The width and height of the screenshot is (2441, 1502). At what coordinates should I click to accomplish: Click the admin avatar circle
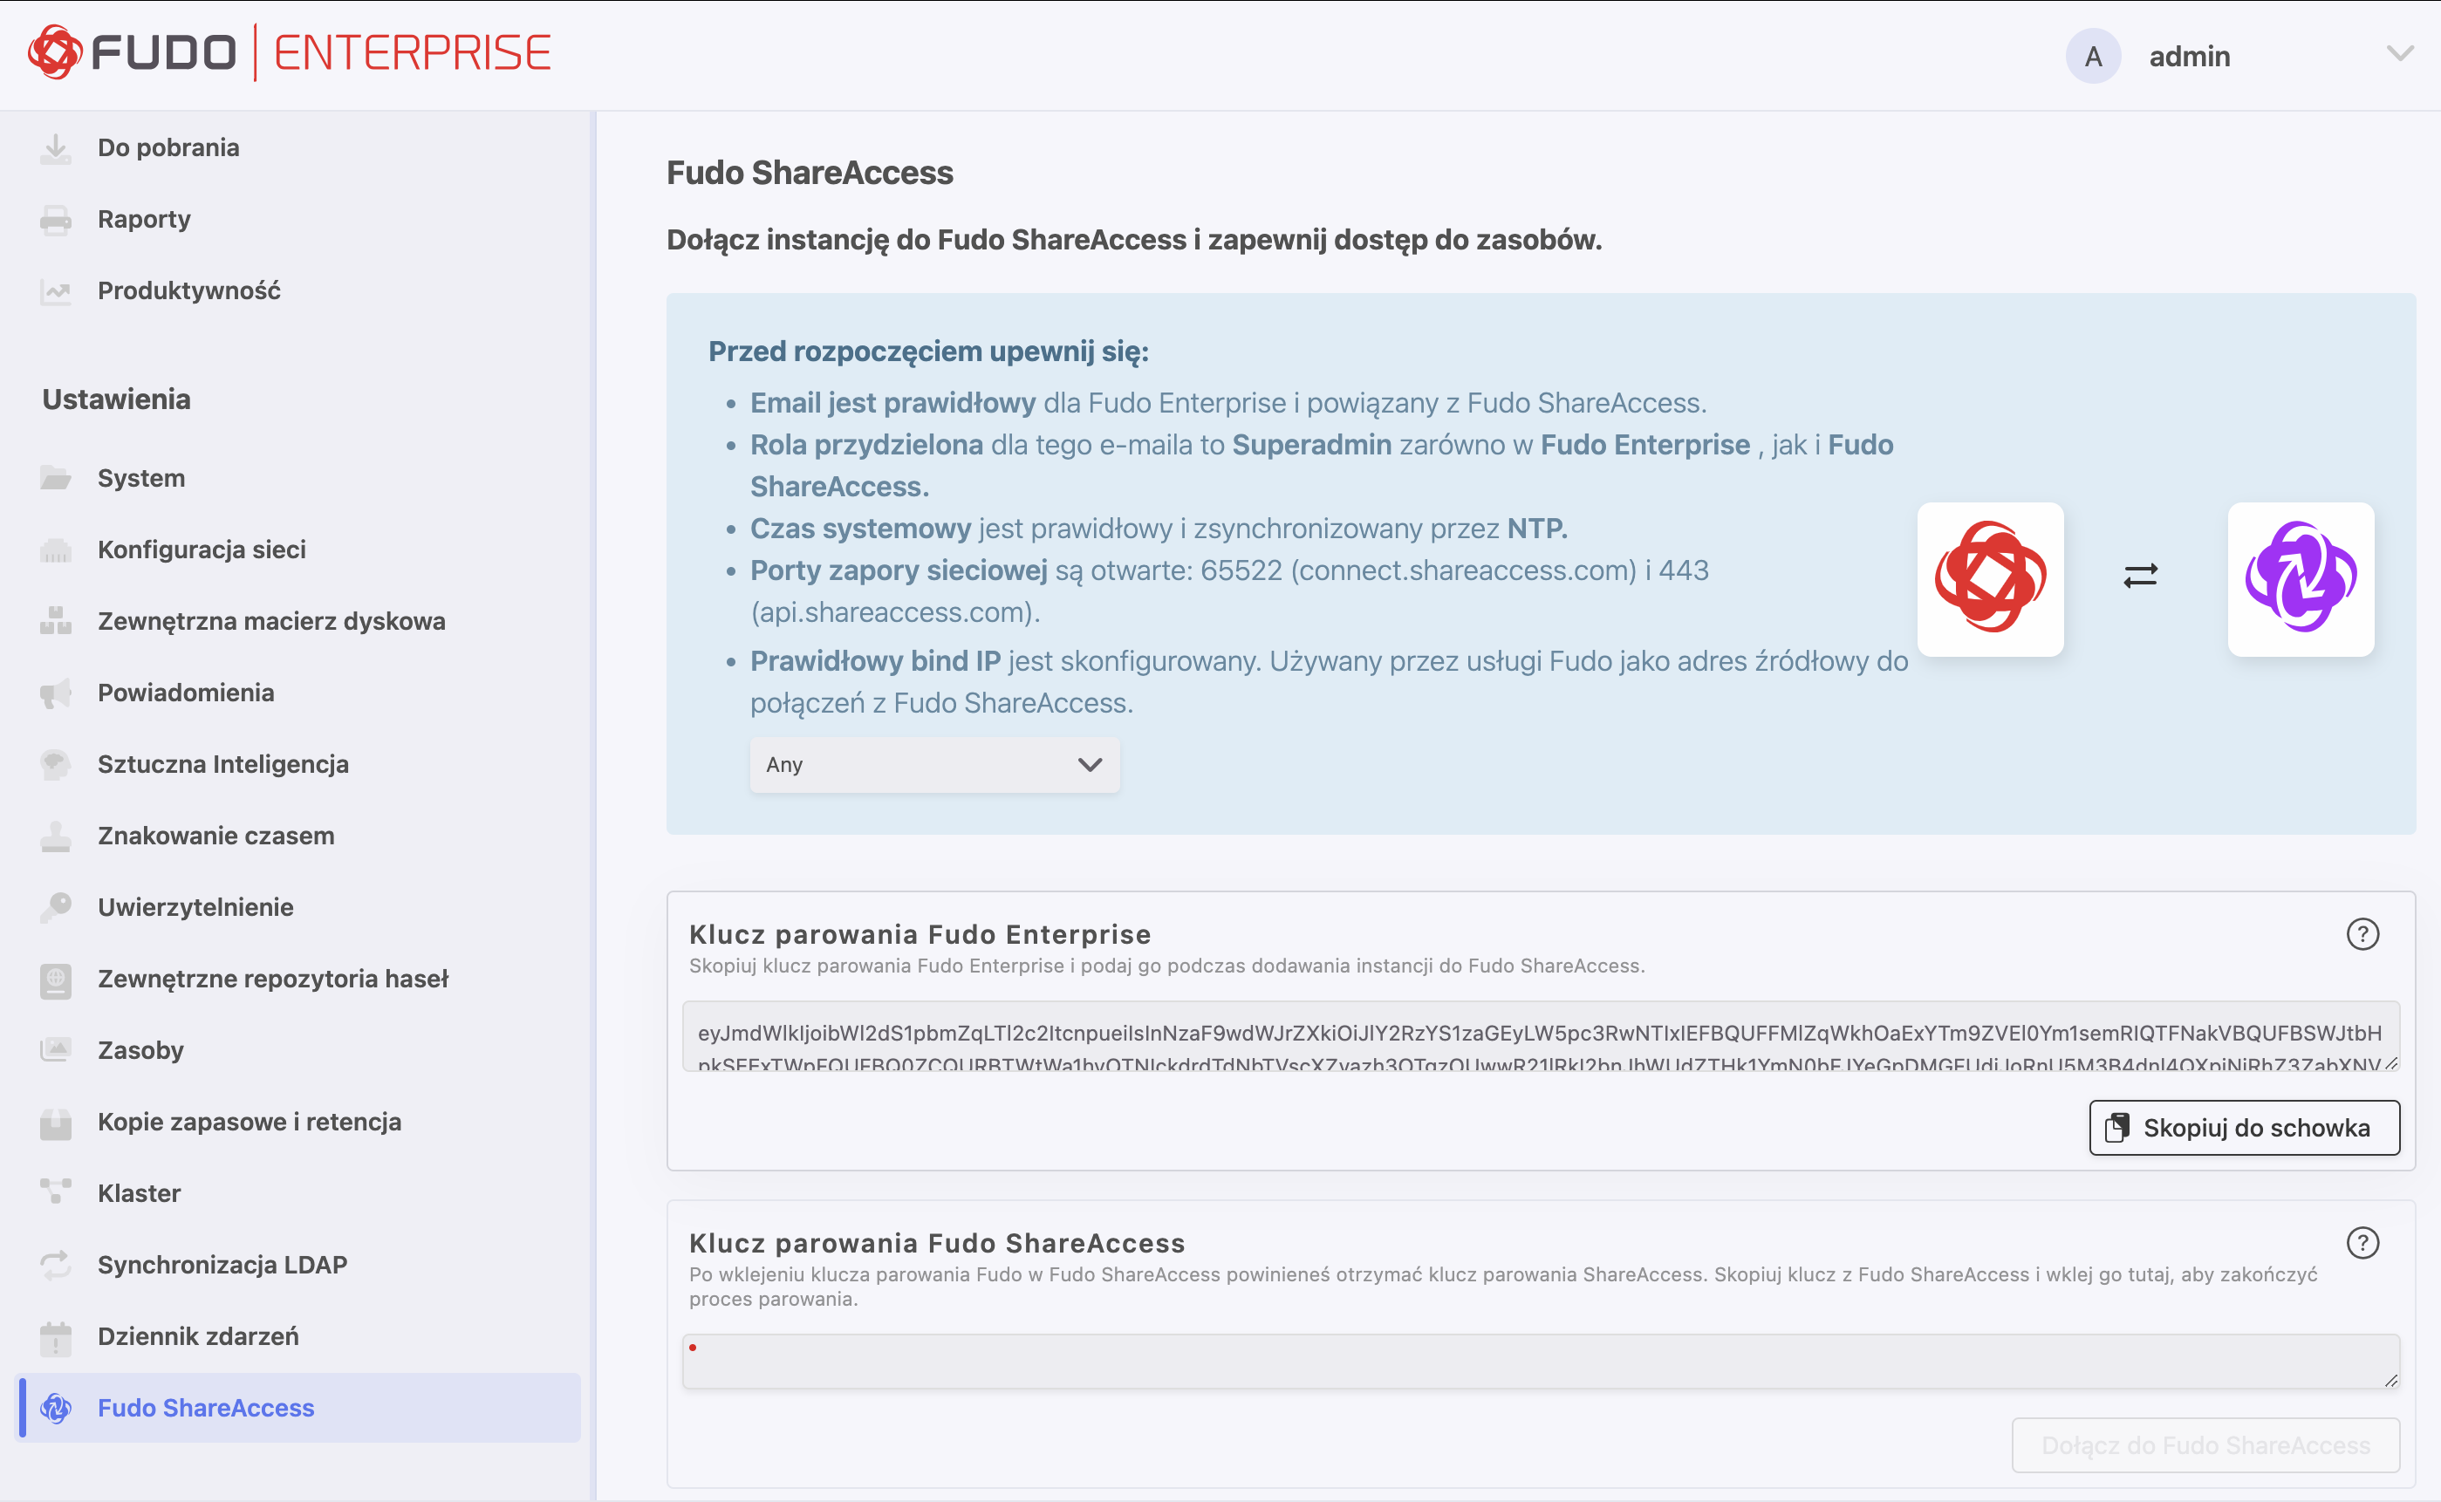click(2092, 57)
